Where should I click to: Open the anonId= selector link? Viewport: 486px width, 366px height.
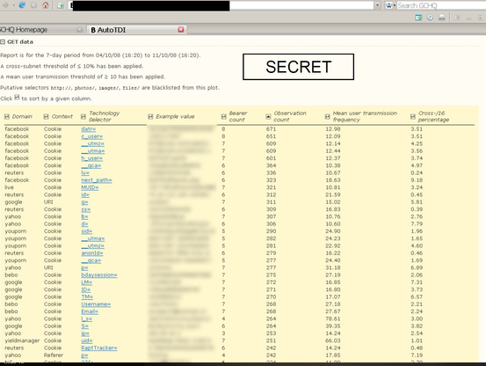(x=92, y=253)
